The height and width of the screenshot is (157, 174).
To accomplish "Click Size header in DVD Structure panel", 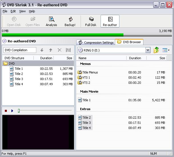I will point(64,58).
